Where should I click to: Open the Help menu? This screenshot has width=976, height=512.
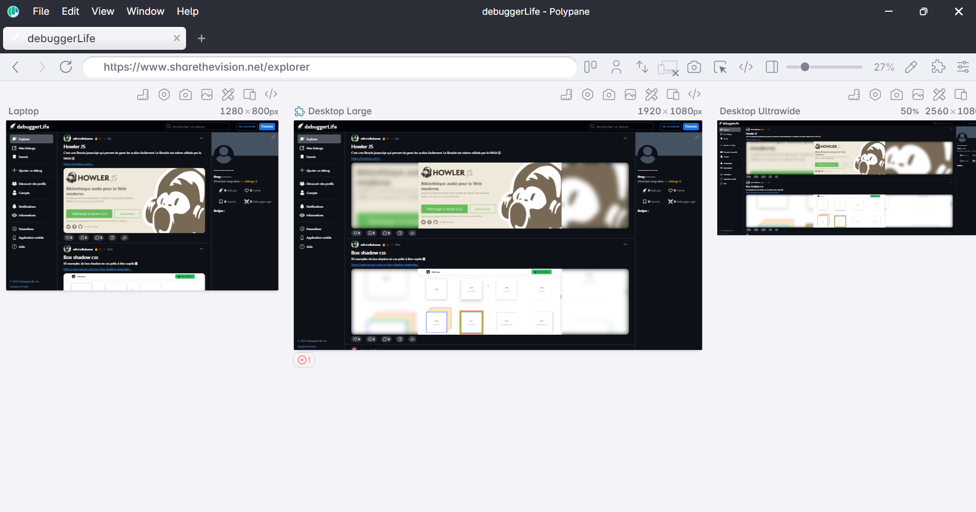coord(188,11)
